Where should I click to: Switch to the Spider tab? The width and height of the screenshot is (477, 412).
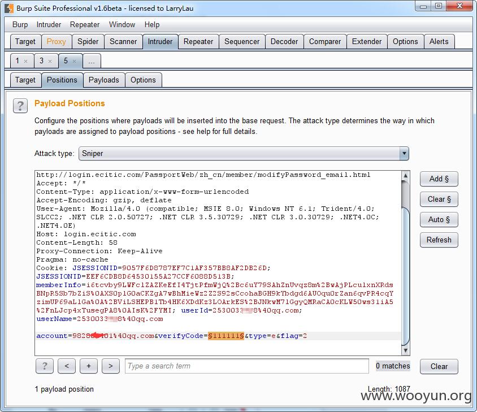(88, 41)
